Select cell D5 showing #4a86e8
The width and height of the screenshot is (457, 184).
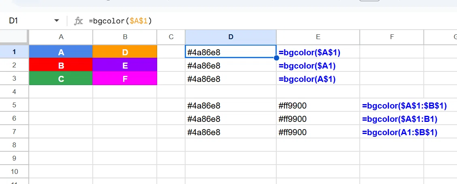click(231, 105)
